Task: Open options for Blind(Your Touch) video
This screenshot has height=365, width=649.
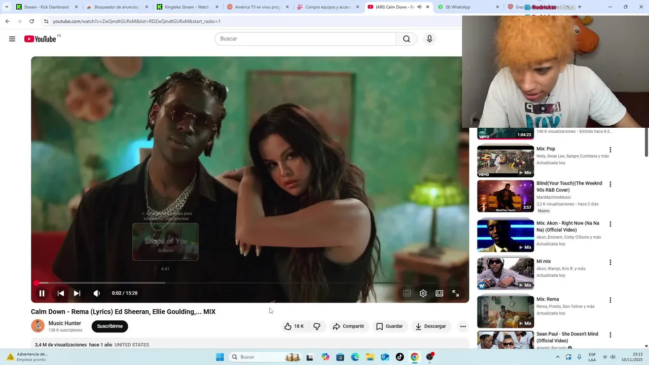Action: [x=610, y=185]
